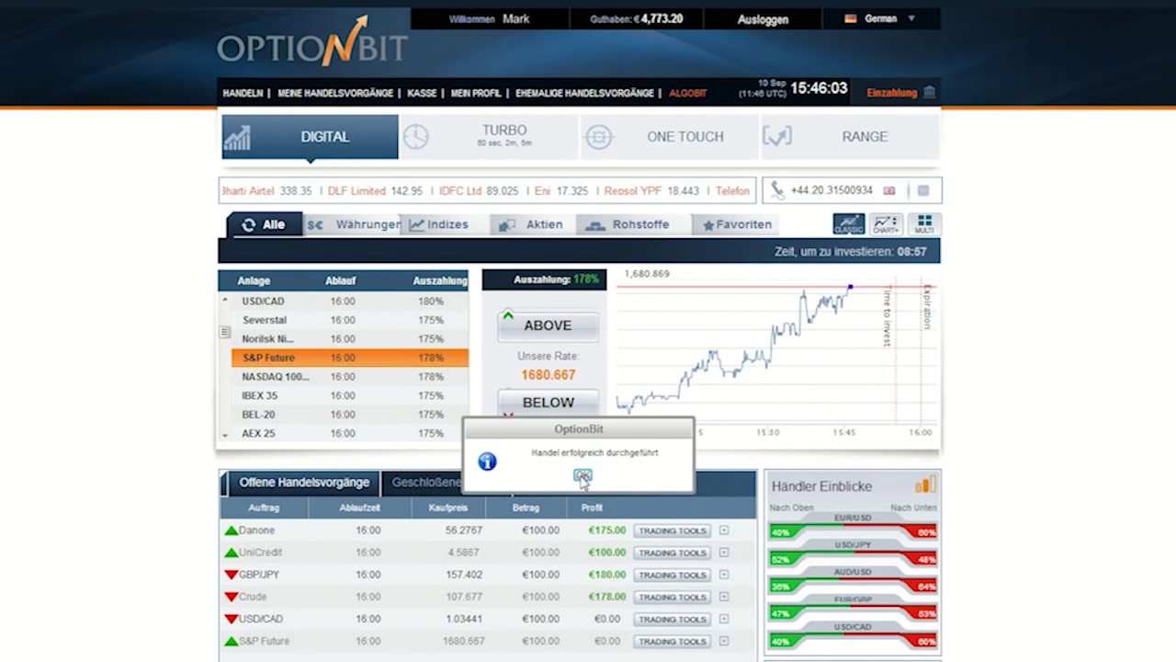Screen dimensions: 1176x662
Task: Expand the GBP/JPY trade row plus icon
Action: [x=724, y=575]
